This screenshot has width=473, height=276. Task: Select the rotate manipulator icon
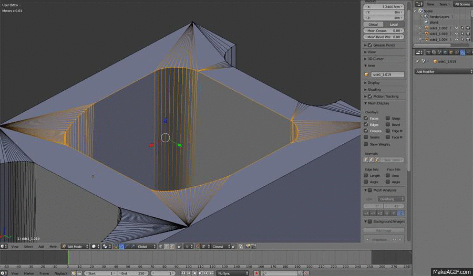click(x=127, y=247)
